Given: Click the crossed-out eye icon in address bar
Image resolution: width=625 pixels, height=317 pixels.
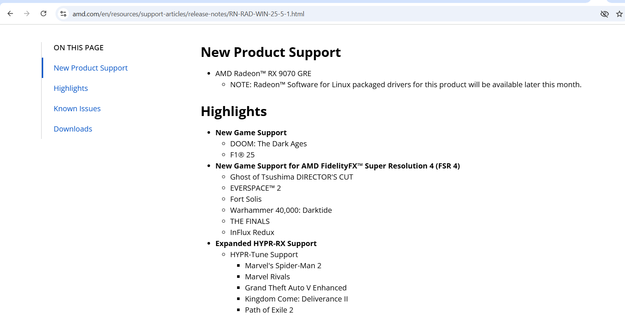Looking at the screenshot, I should tap(604, 14).
